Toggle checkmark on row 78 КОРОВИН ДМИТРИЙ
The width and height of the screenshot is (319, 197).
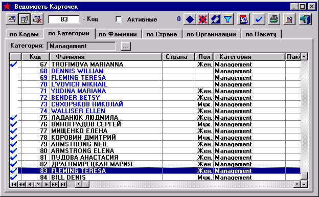click(x=14, y=138)
